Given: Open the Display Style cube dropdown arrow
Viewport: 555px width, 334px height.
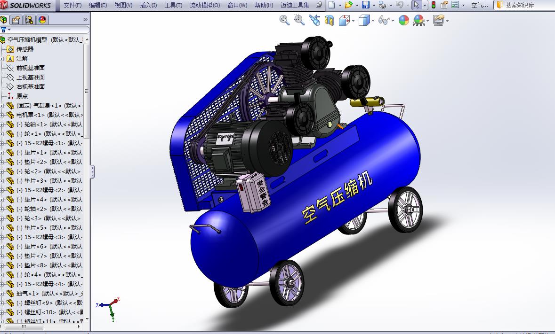Looking at the screenshot, I should pos(373,21).
